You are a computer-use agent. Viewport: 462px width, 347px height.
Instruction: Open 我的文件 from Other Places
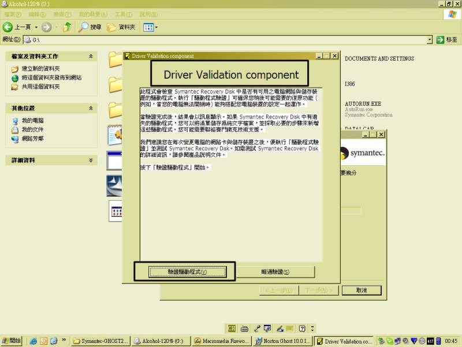(x=32, y=130)
